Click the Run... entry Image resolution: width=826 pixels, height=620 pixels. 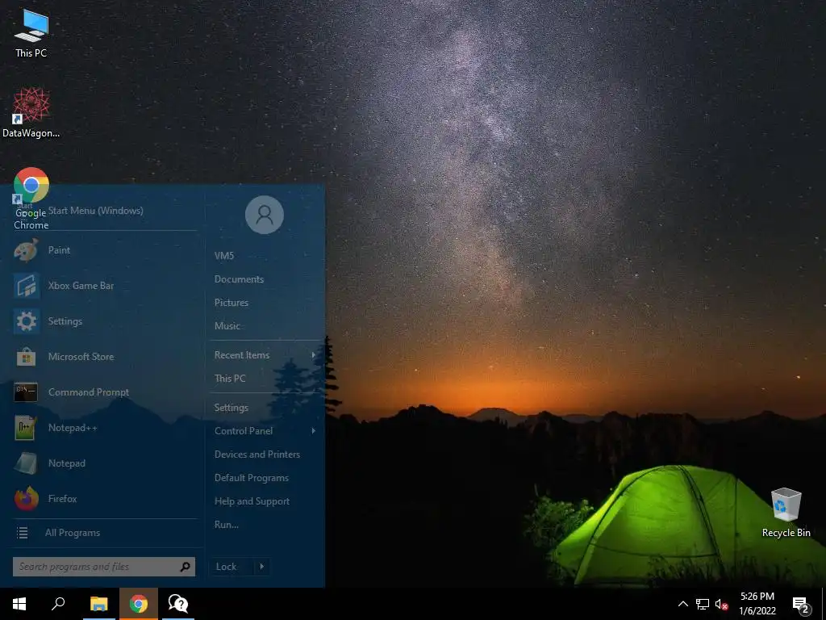(x=226, y=525)
